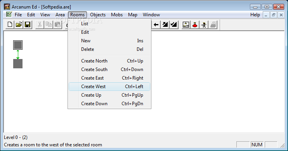This screenshot has height=151, width=288.
Task: Choose Edit in the Rooms dropdown
Action: tap(109, 32)
